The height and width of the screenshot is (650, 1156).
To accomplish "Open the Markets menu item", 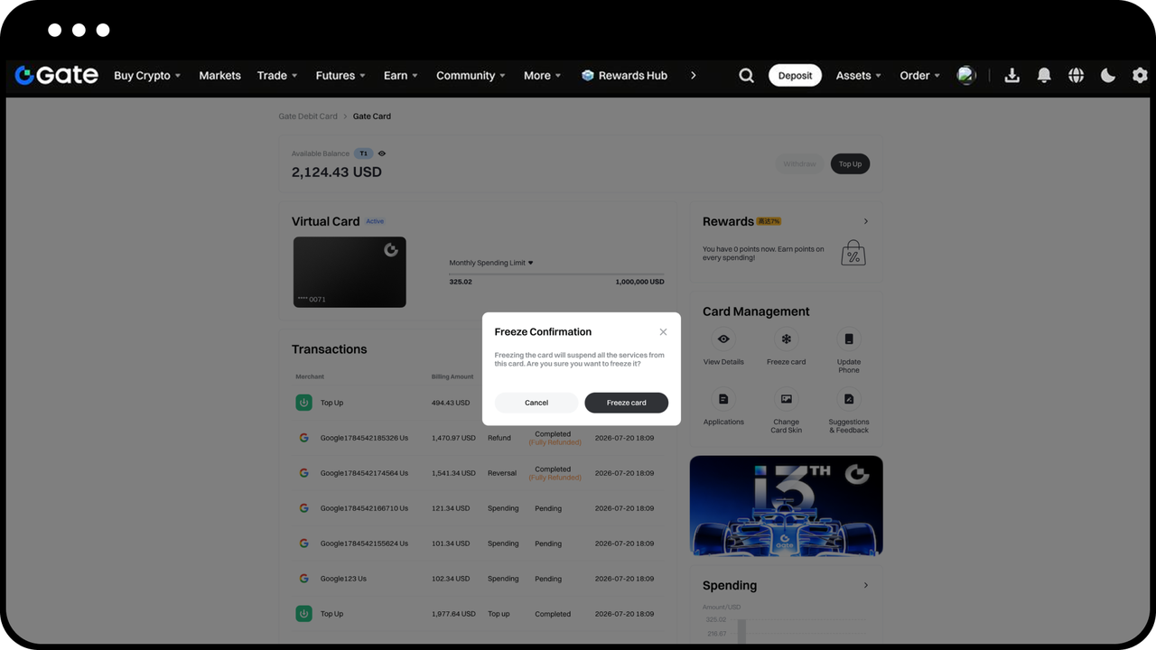I will coord(219,76).
